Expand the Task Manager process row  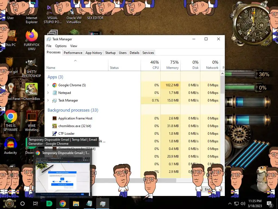click(48, 100)
